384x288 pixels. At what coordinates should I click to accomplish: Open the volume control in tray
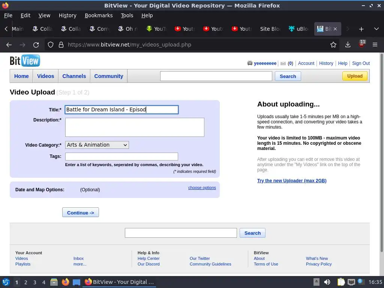point(327,282)
